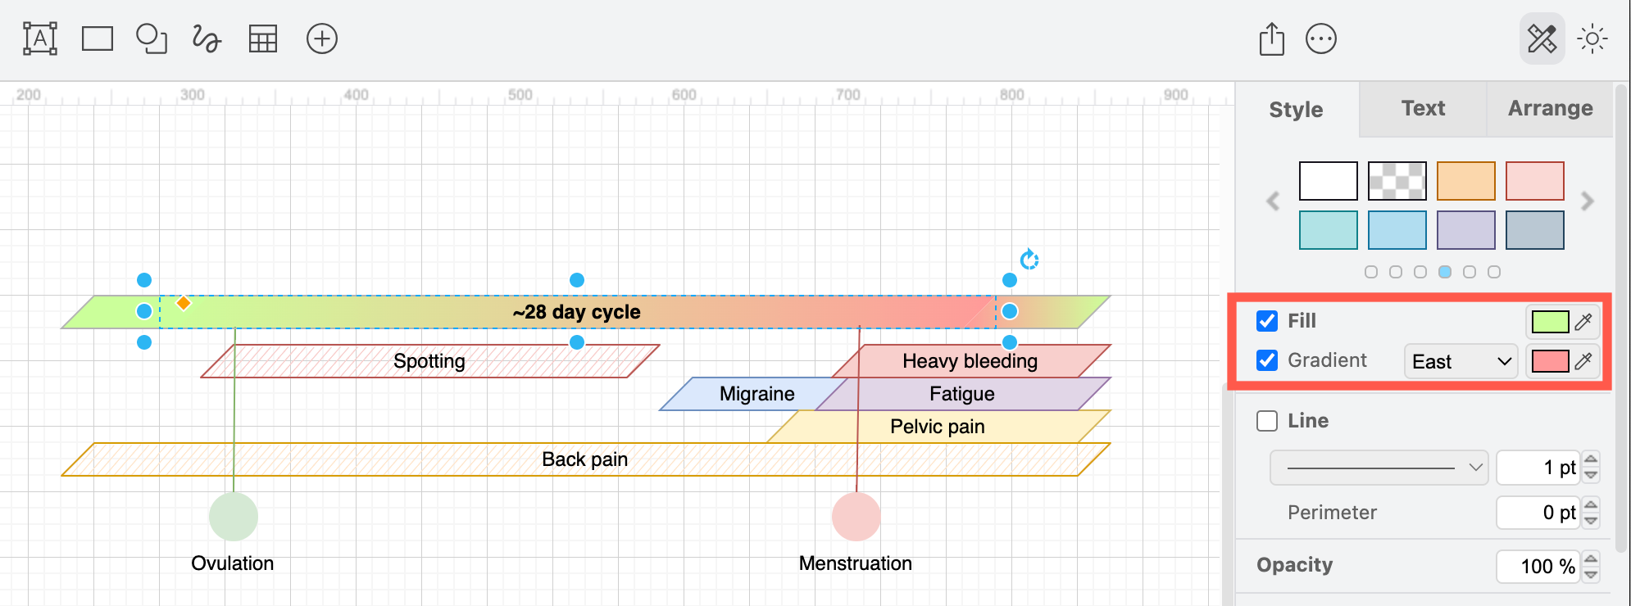
Task: Select the freehand drawing tool
Action: tap(206, 38)
